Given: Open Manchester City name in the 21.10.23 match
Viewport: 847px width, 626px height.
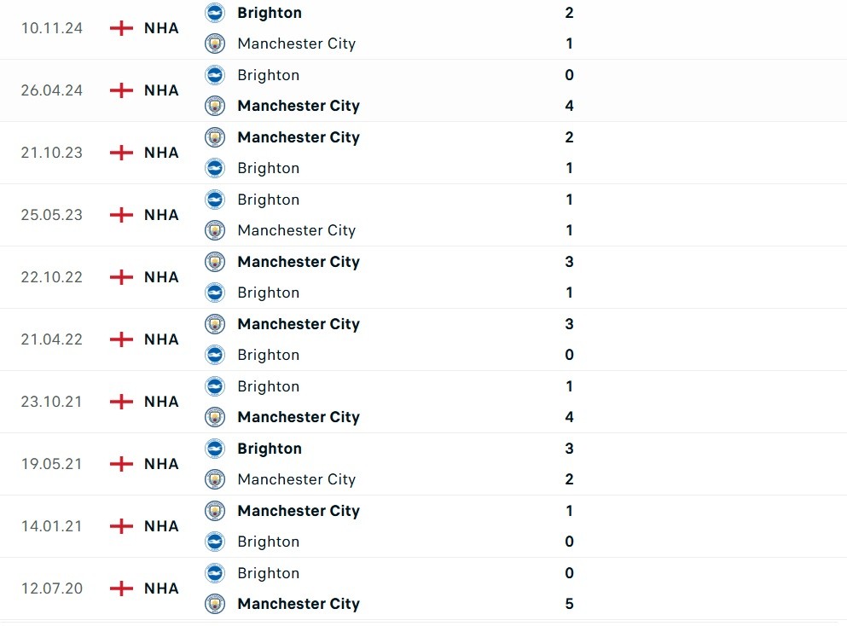Looking at the screenshot, I should point(299,137).
